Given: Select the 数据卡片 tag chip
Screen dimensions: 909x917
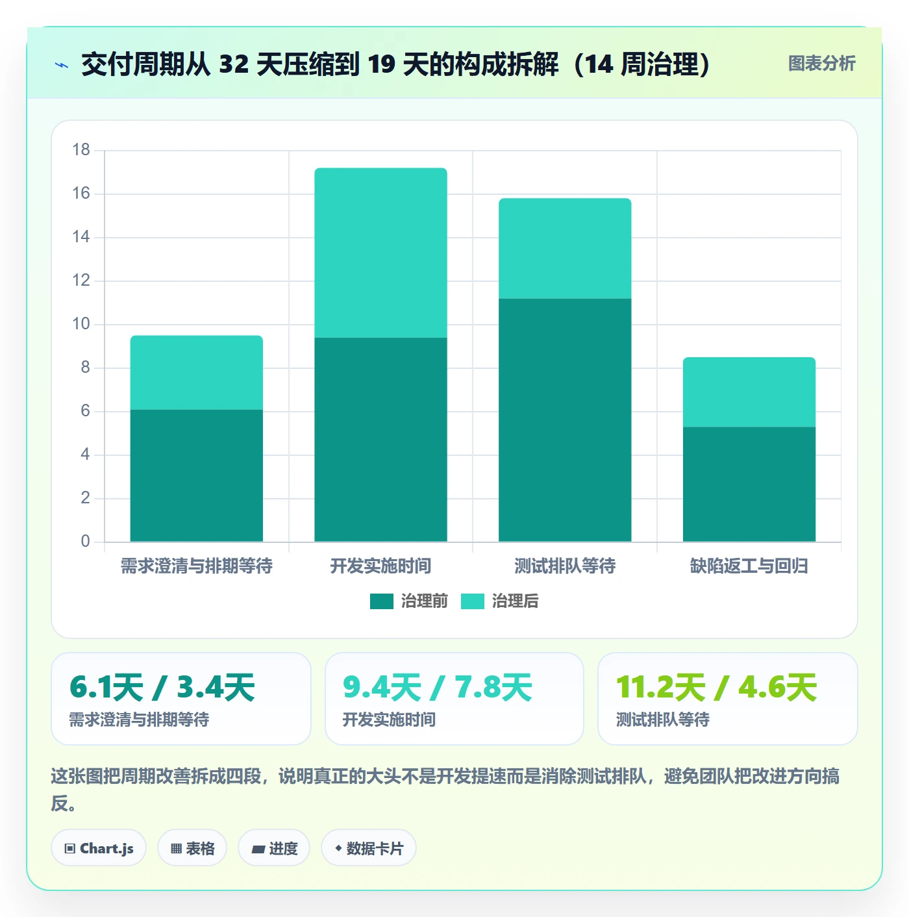Looking at the screenshot, I should (x=369, y=848).
